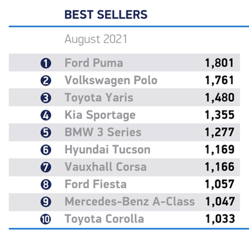Select the Toyota Yaris row label
249x237 pixels.
(x=99, y=98)
